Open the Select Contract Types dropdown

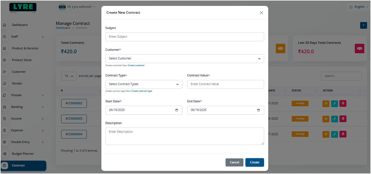[144, 84]
